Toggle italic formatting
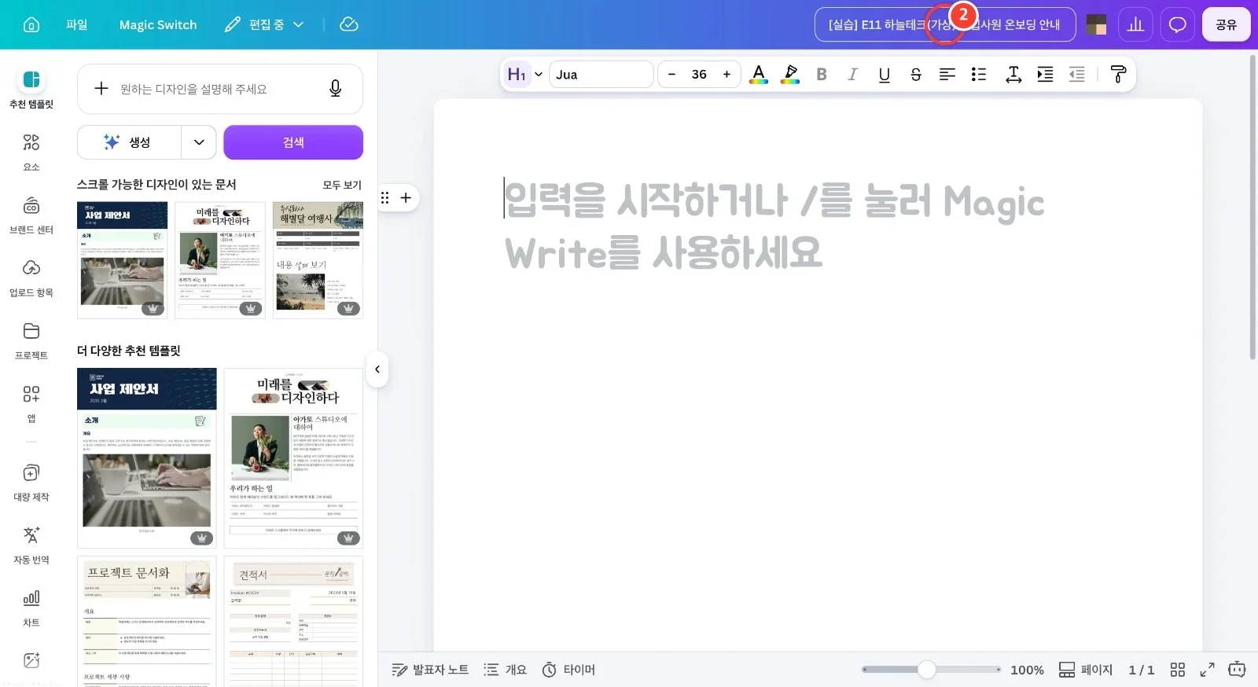This screenshot has width=1258, height=687. pos(853,74)
